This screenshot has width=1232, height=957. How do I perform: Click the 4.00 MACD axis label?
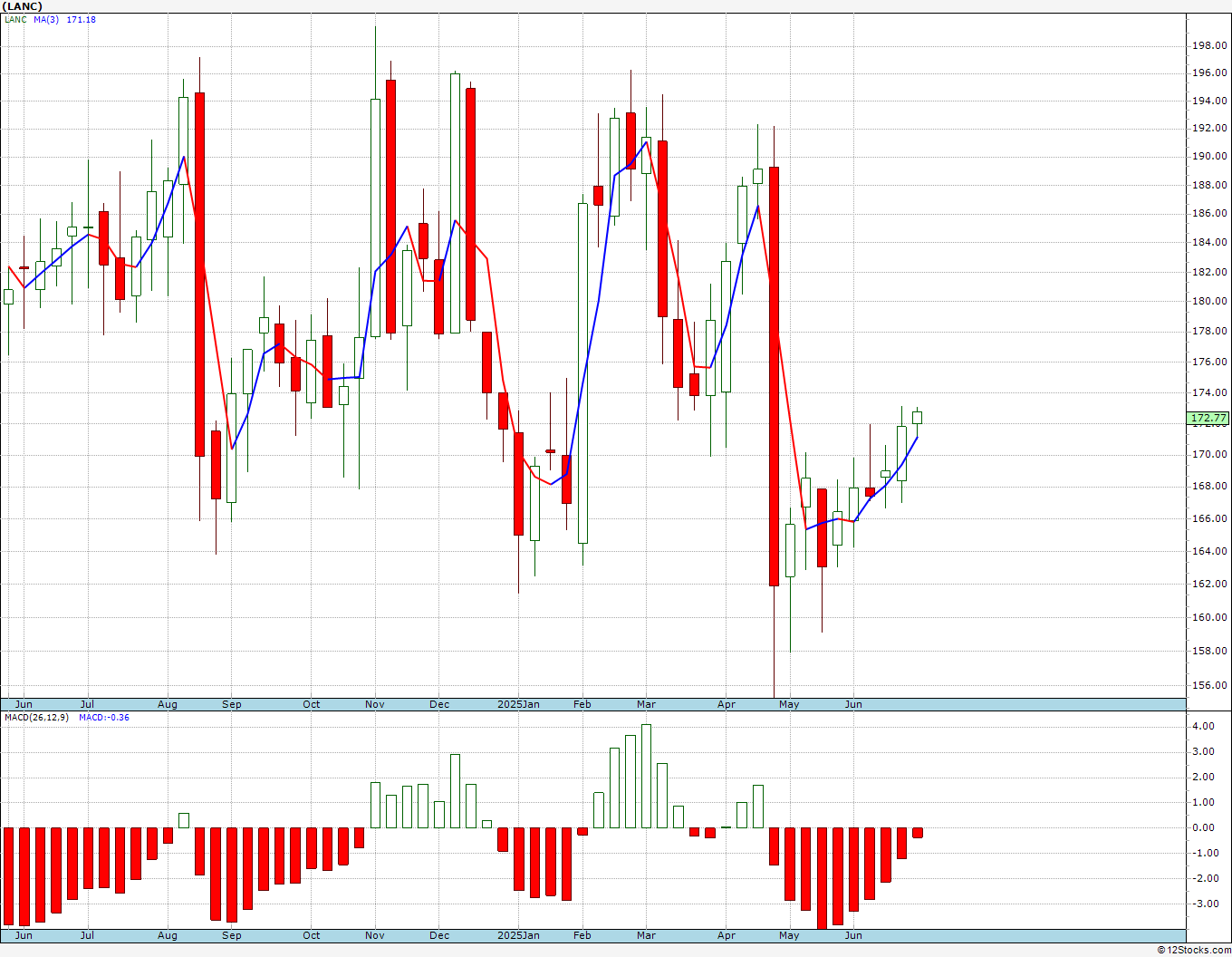pyautogui.click(x=1203, y=726)
